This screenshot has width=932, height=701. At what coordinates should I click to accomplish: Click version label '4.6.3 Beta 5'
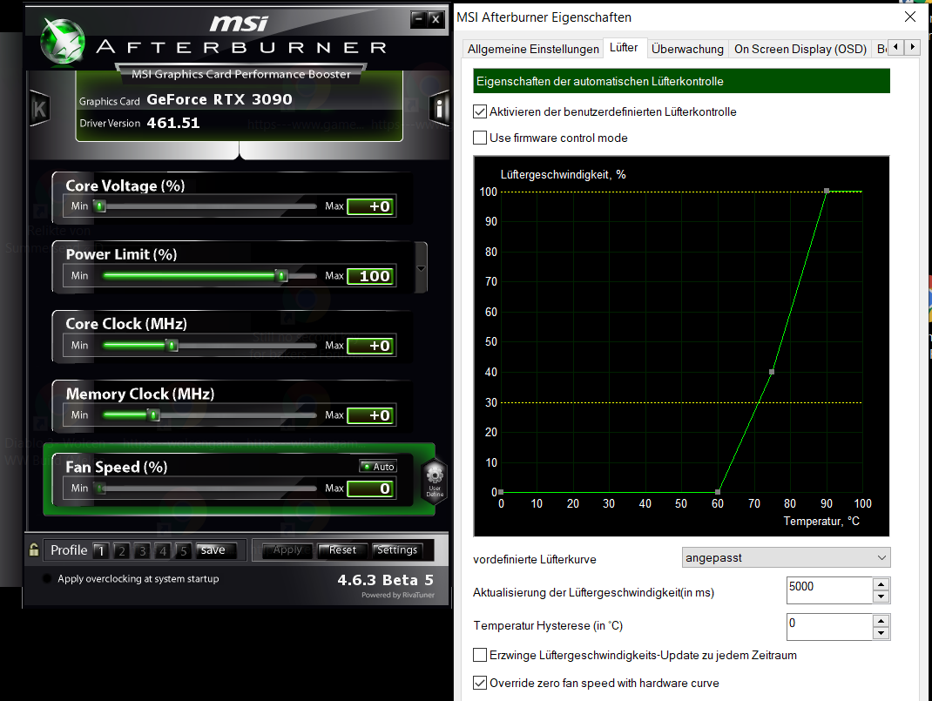385,580
